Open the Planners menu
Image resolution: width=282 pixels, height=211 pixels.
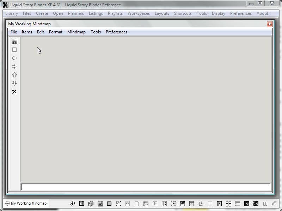click(76, 13)
